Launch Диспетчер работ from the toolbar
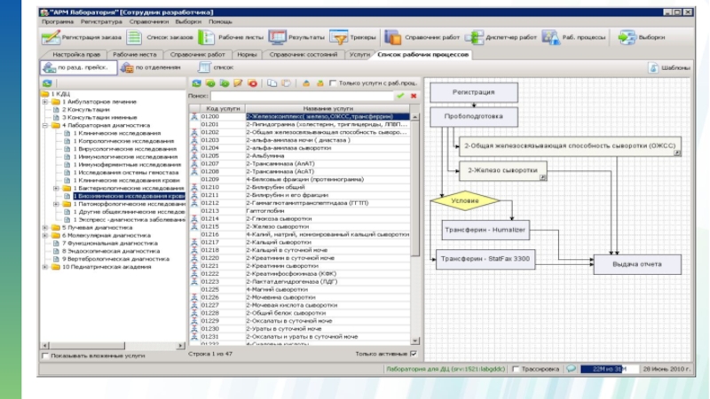The width and height of the screenshot is (710, 399). point(474,38)
